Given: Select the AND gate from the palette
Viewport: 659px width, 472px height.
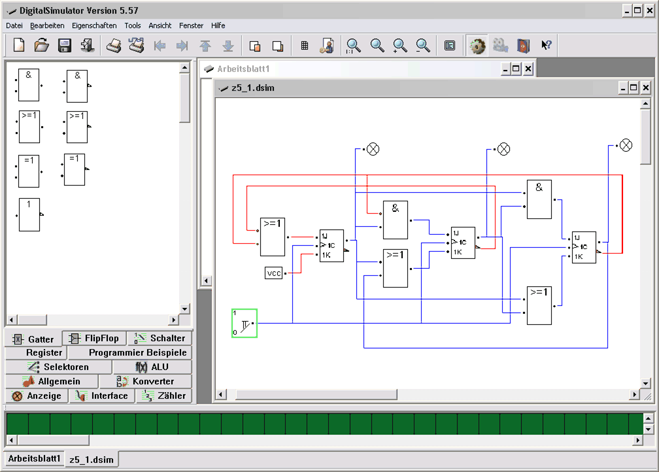Looking at the screenshot, I should point(29,85).
